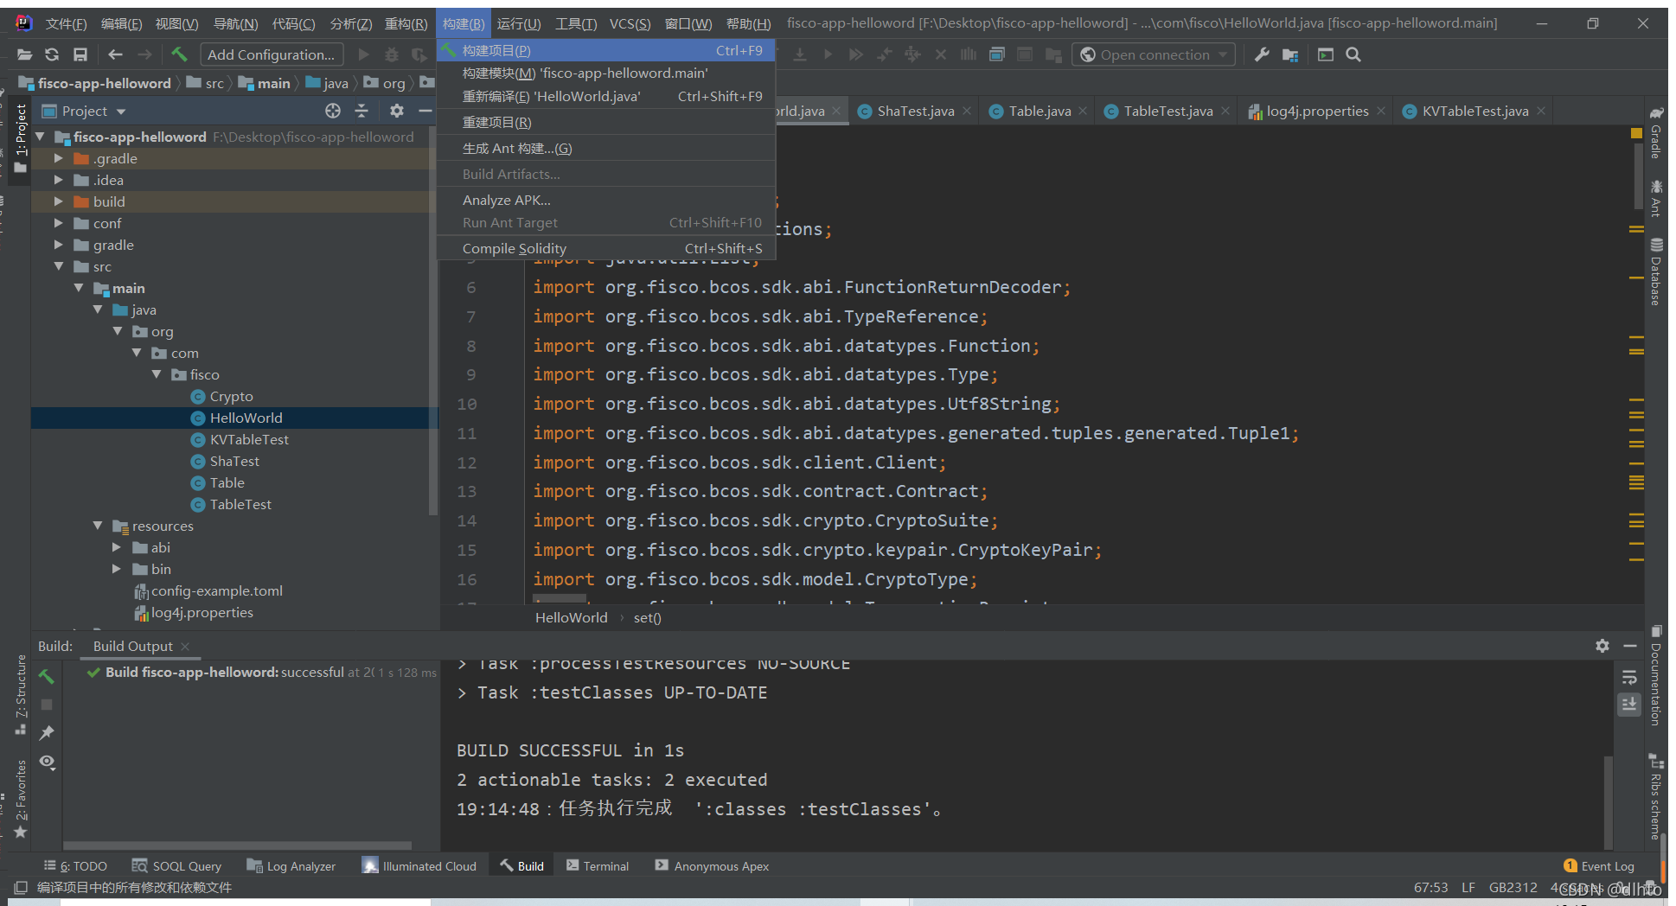Navigate back with left arrow icon
The height and width of the screenshot is (906, 1676).
(x=115, y=54)
